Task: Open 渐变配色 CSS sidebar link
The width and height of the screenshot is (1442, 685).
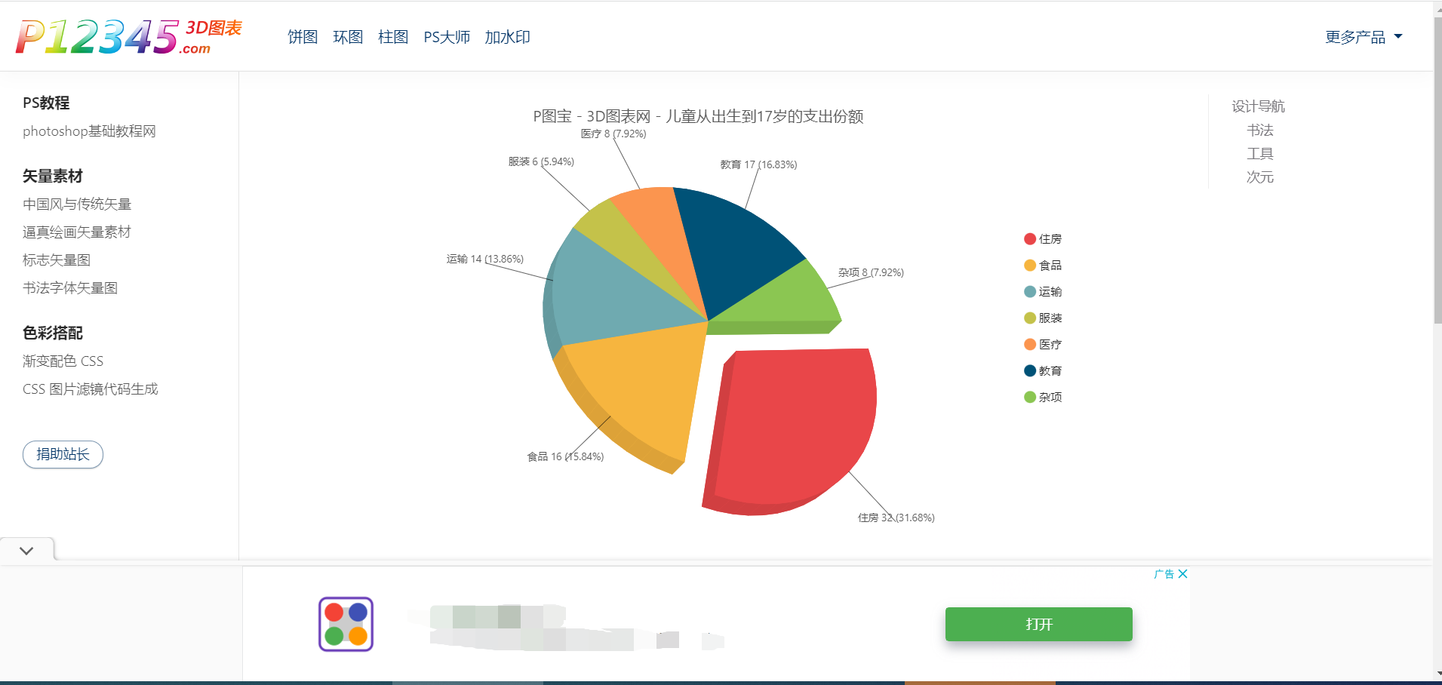Action: pyautogui.click(x=63, y=361)
